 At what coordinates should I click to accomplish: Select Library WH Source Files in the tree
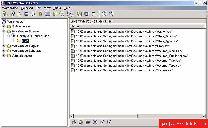33,36
